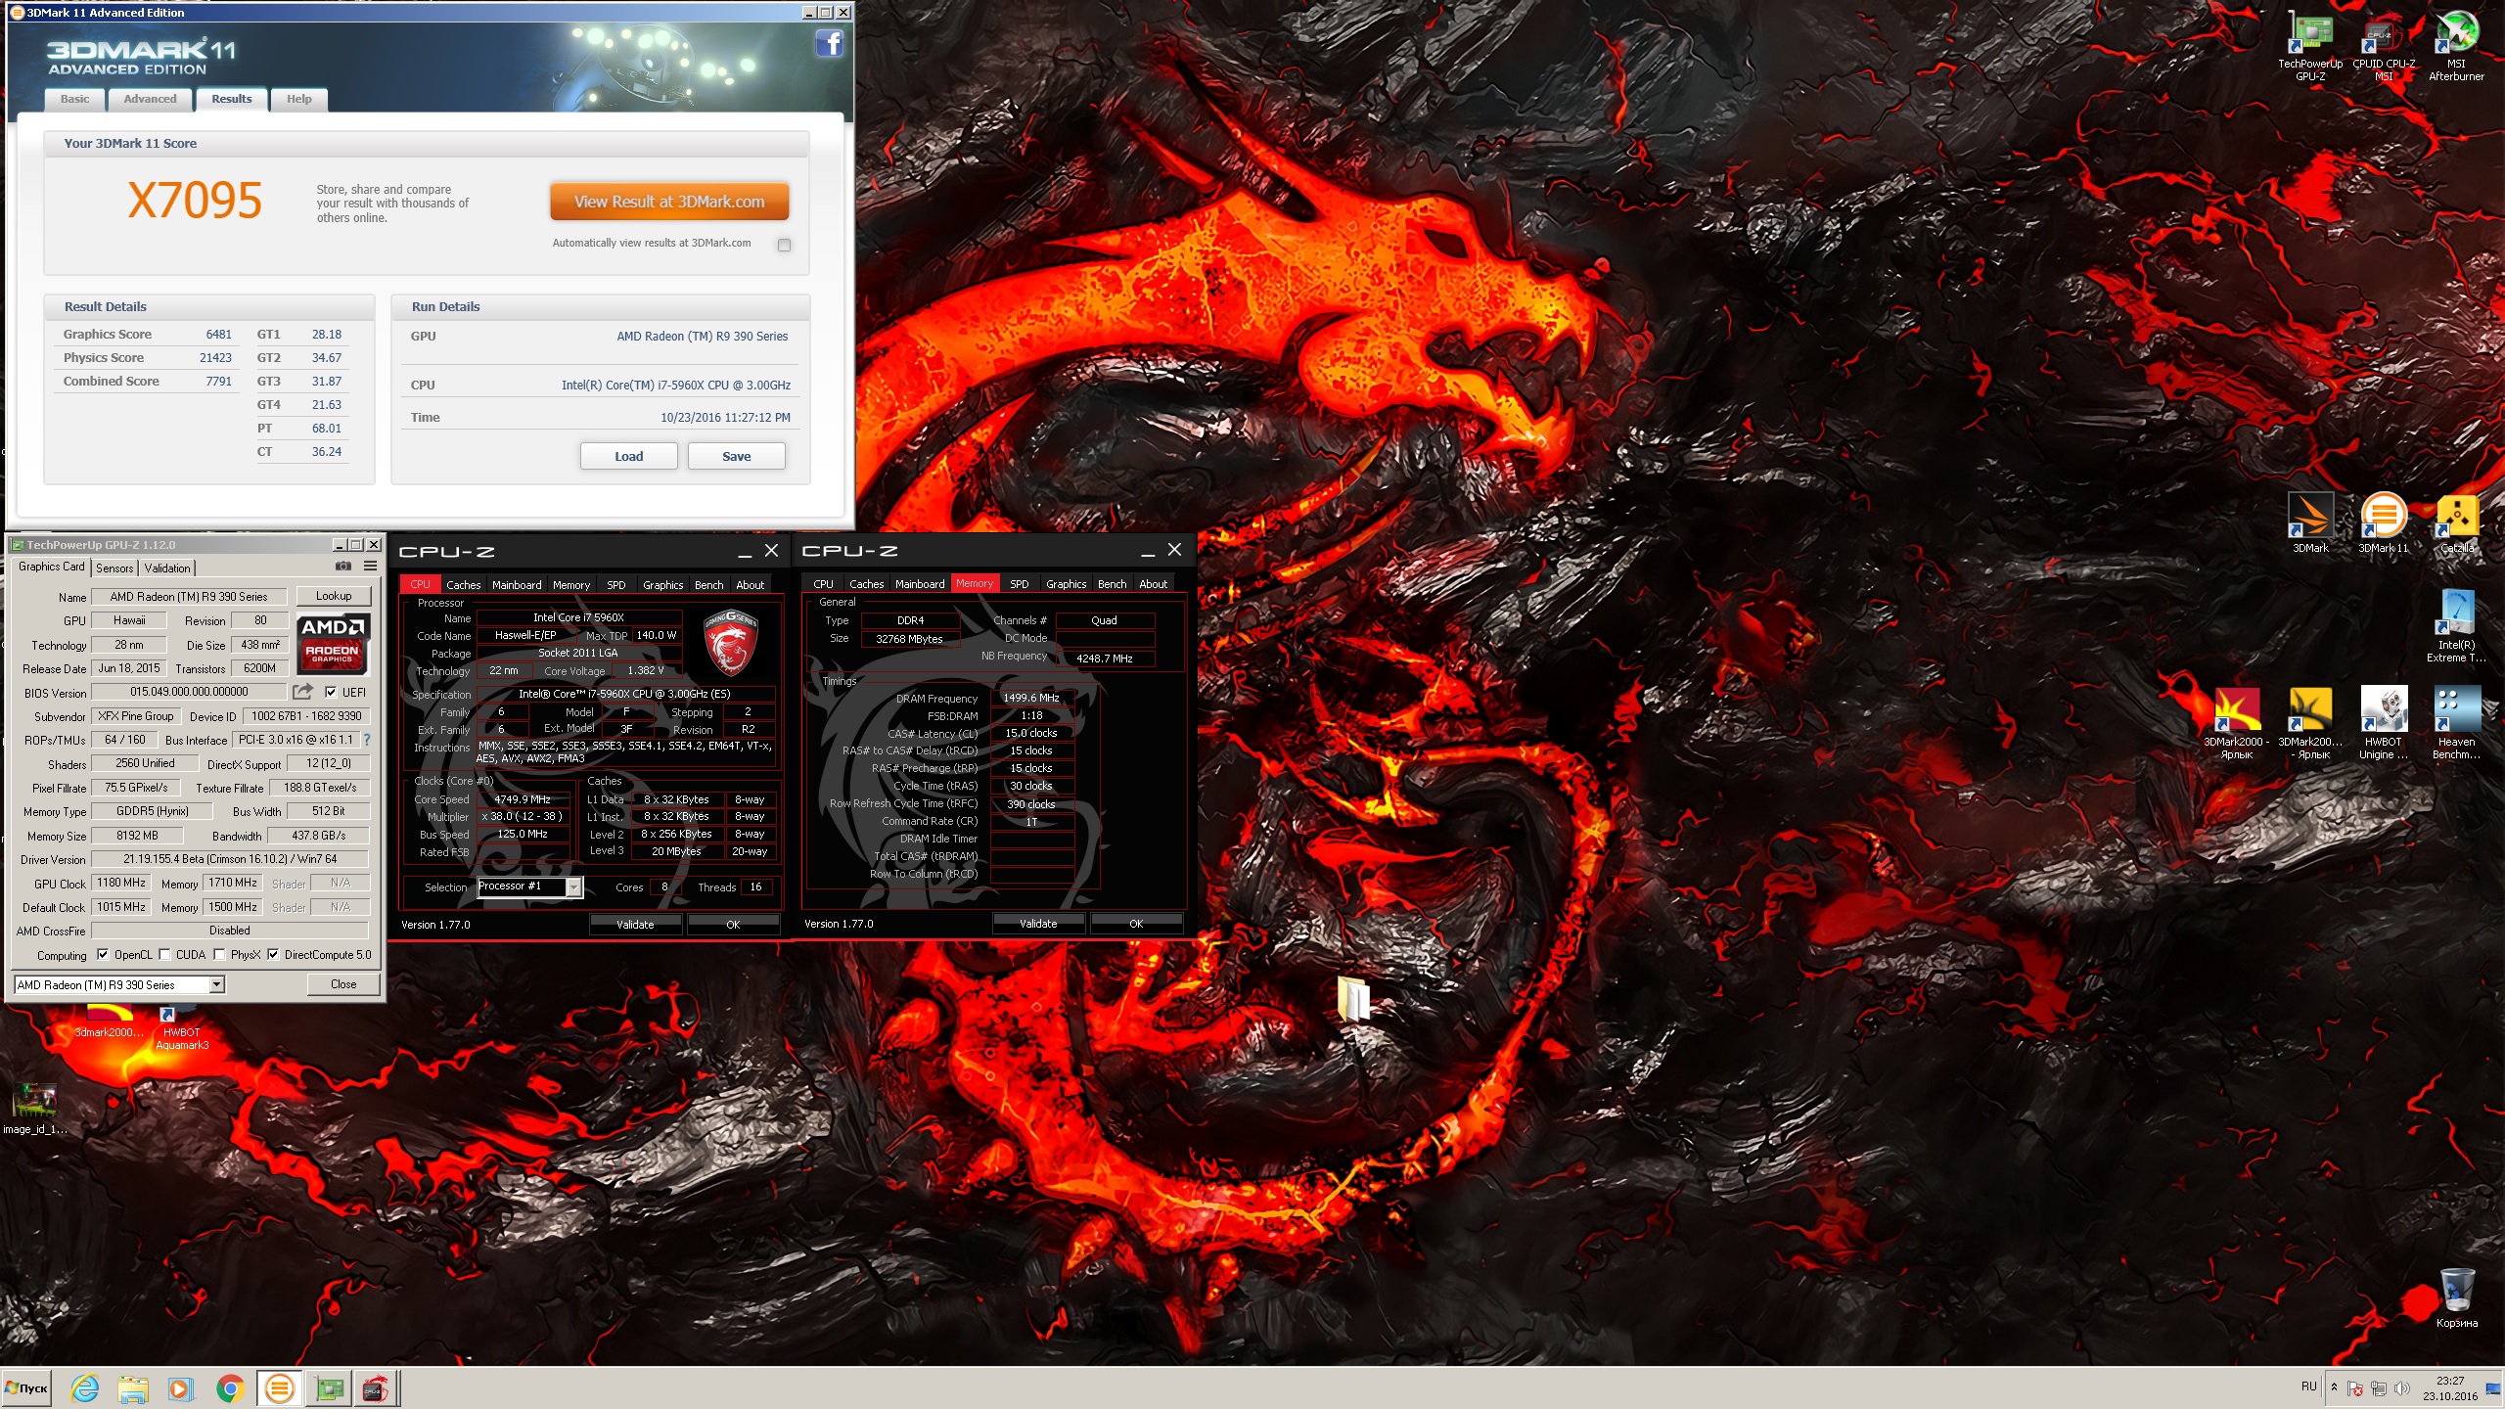Screen dimensions: 2505x1409
Task: Toggle the OpenCL checkbox
Action: [x=103, y=955]
